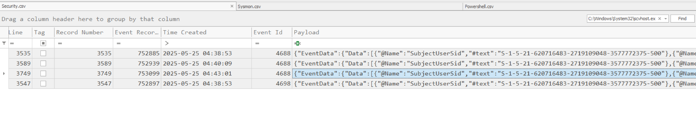Click the group-by column drop panel
Image resolution: width=696 pixels, height=130 pixels.
point(292,19)
